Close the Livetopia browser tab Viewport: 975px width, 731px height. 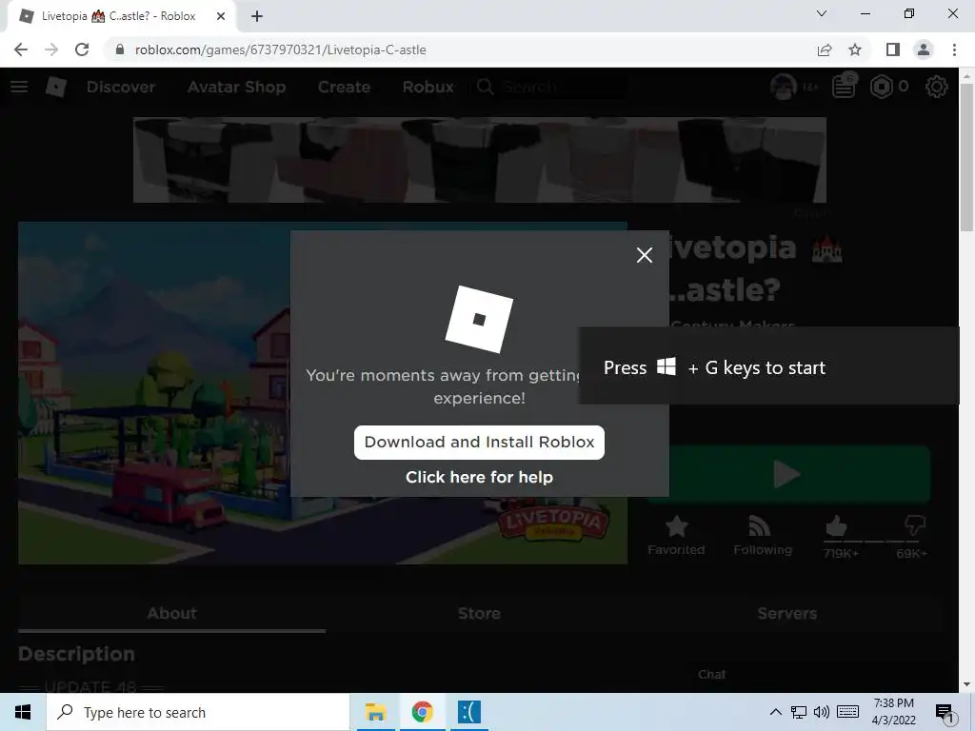(220, 16)
